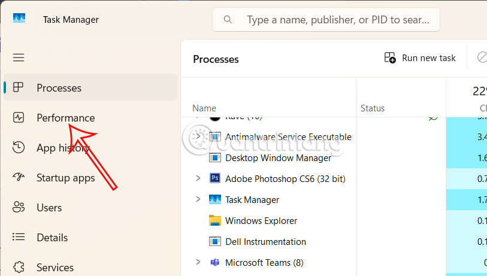Sort processes by Status column
This screenshot has width=487, height=276.
(373, 108)
